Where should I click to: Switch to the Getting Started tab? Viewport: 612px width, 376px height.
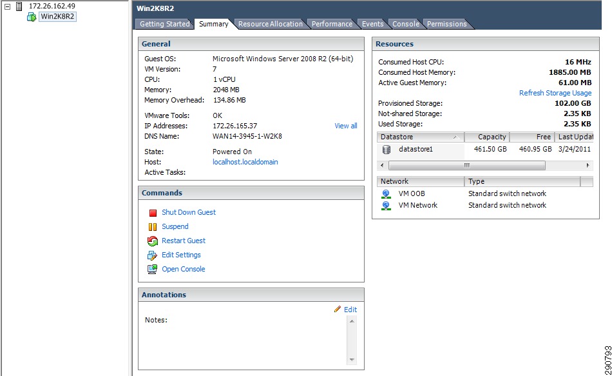[x=165, y=24]
